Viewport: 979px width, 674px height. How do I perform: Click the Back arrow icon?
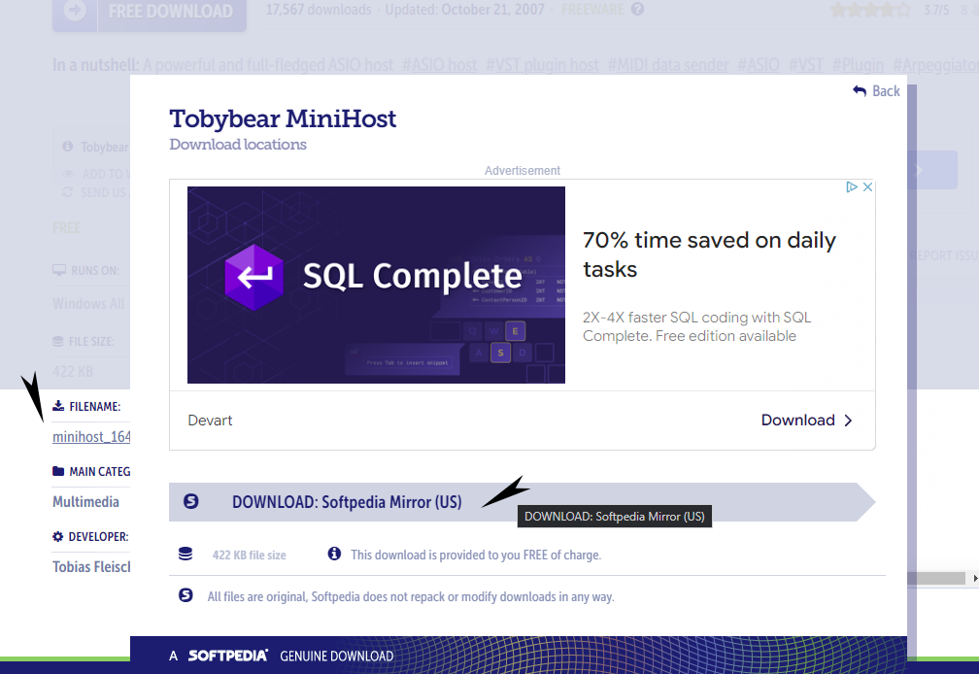[860, 91]
